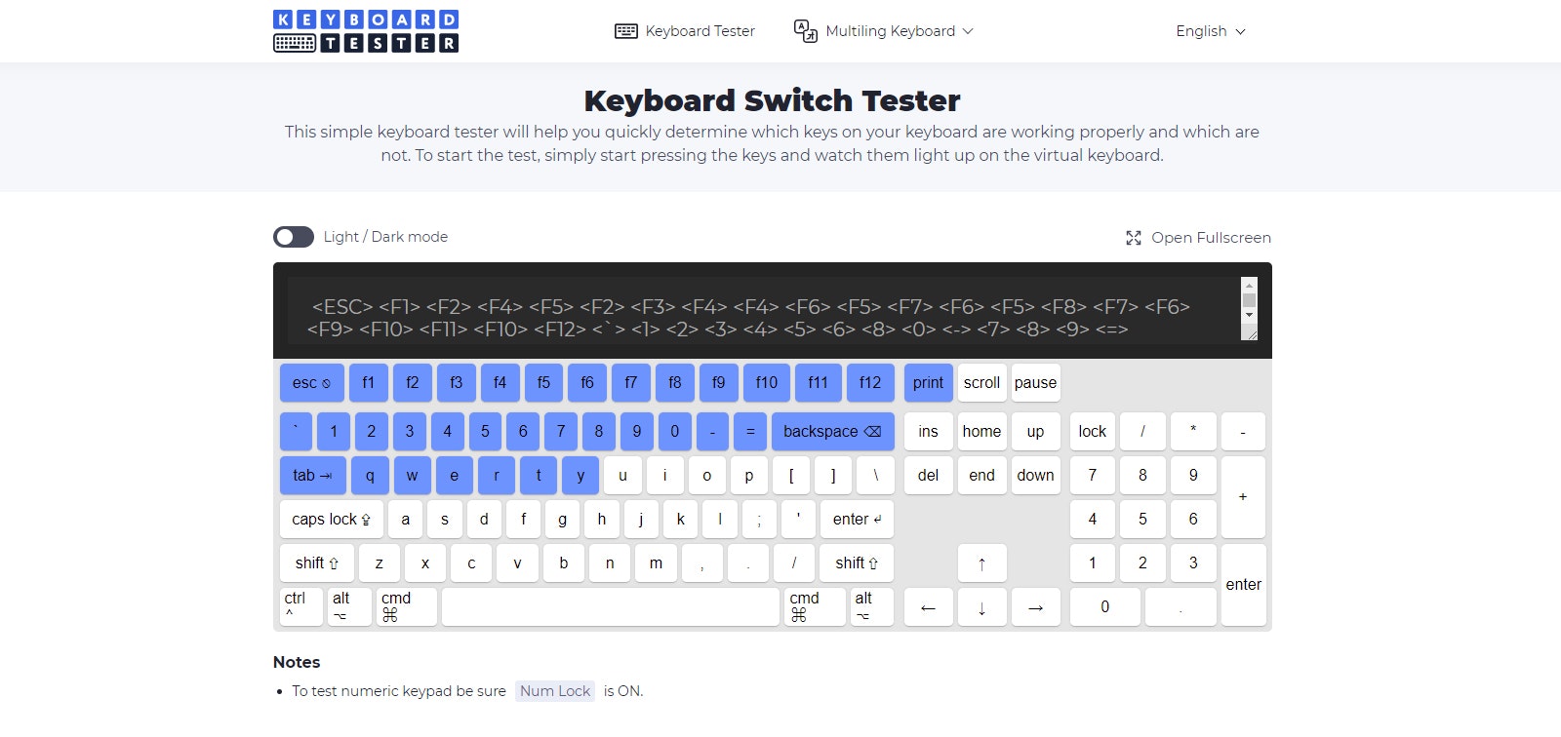Open the English language dropdown

(1211, 31)
